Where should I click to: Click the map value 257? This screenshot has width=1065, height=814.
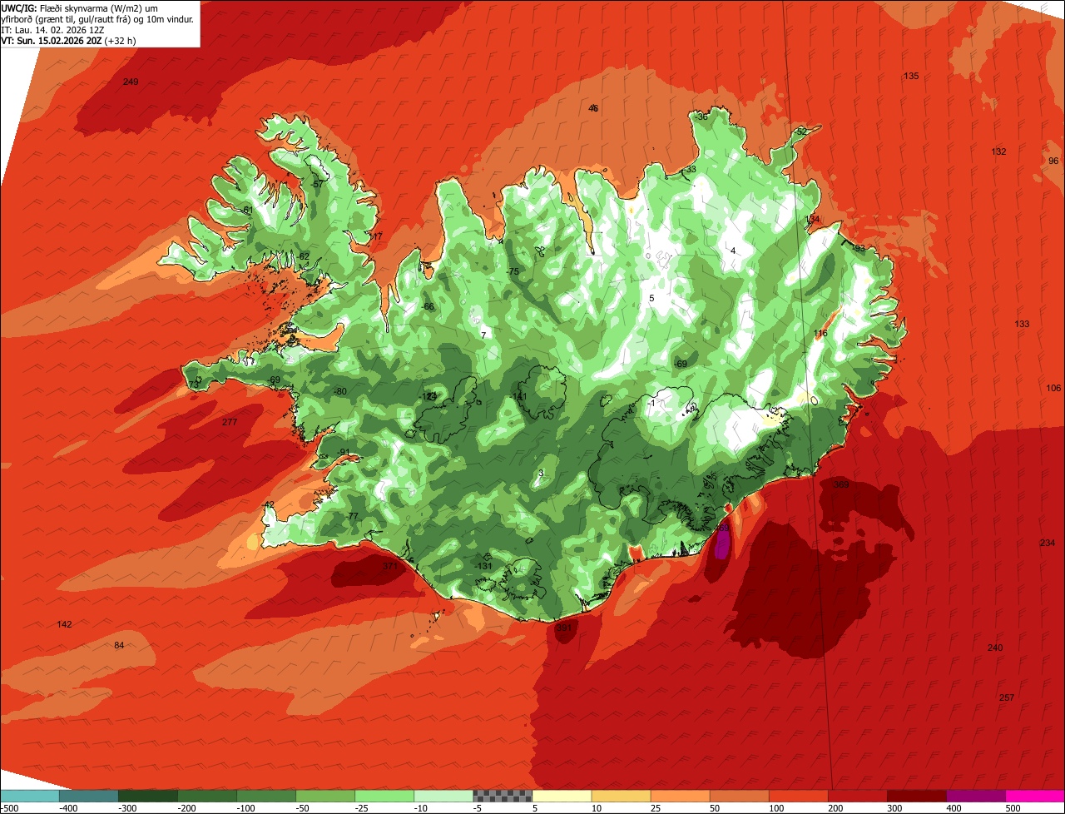tap(1006, 697)
